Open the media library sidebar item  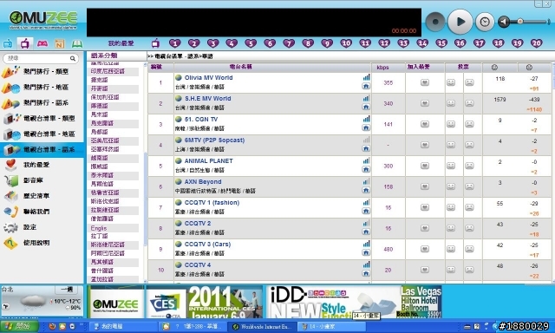42,180
